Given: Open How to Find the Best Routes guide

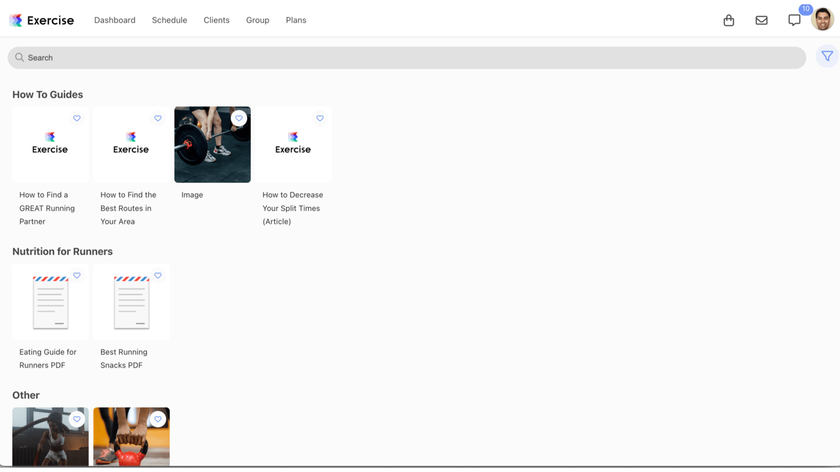Looking at the screenshot, I should (x=131, y=144).
